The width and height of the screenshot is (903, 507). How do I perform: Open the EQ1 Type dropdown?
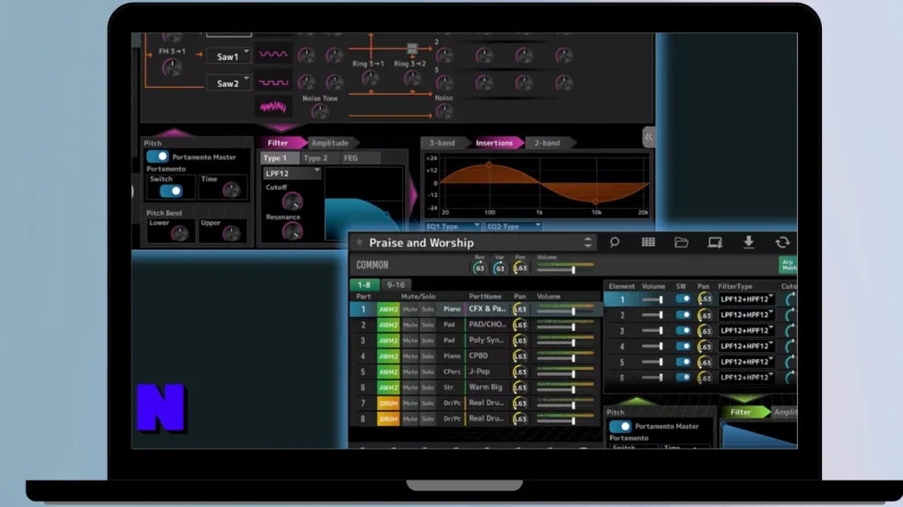(452, 226)
